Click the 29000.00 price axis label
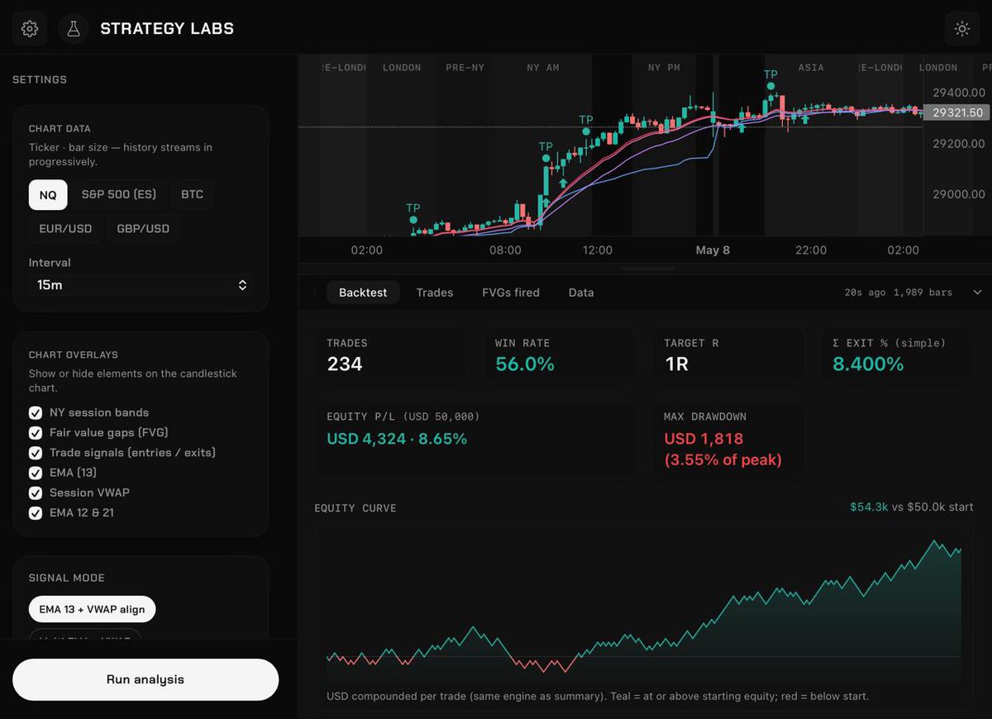The height and width of the screenshot is (719, 992). point(959,194)
